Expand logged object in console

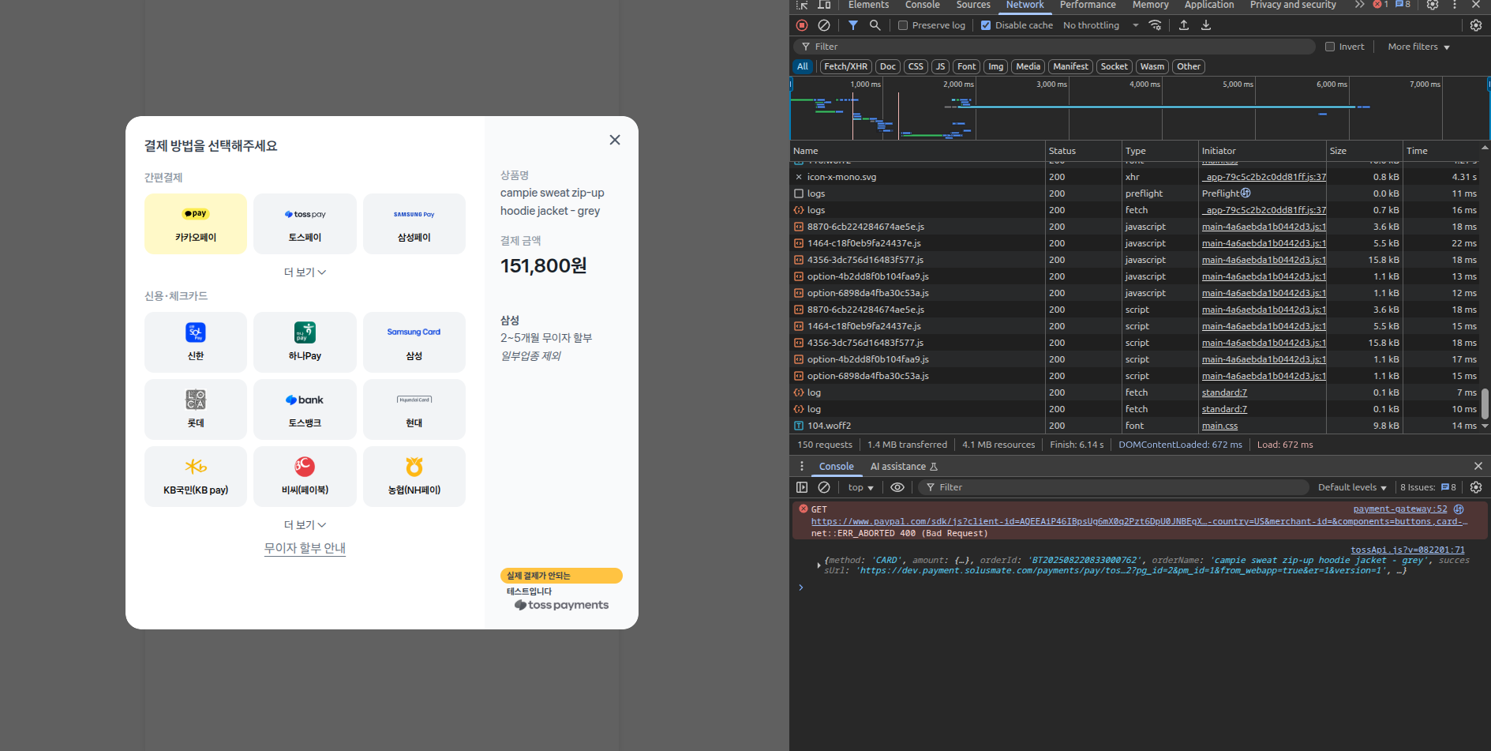[819, 565]
